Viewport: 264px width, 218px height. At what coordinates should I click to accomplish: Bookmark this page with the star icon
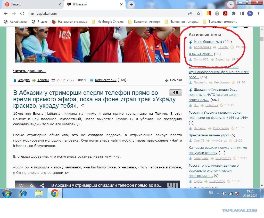pyautogui.click(x=199, y=13)
